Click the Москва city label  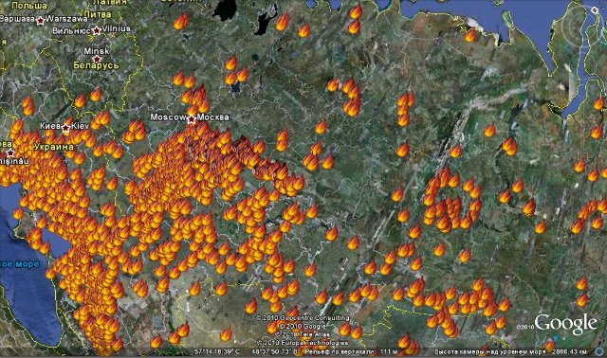[212, 117]
